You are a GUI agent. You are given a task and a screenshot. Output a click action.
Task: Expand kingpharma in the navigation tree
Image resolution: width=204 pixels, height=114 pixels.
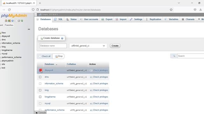click(0, 50)
